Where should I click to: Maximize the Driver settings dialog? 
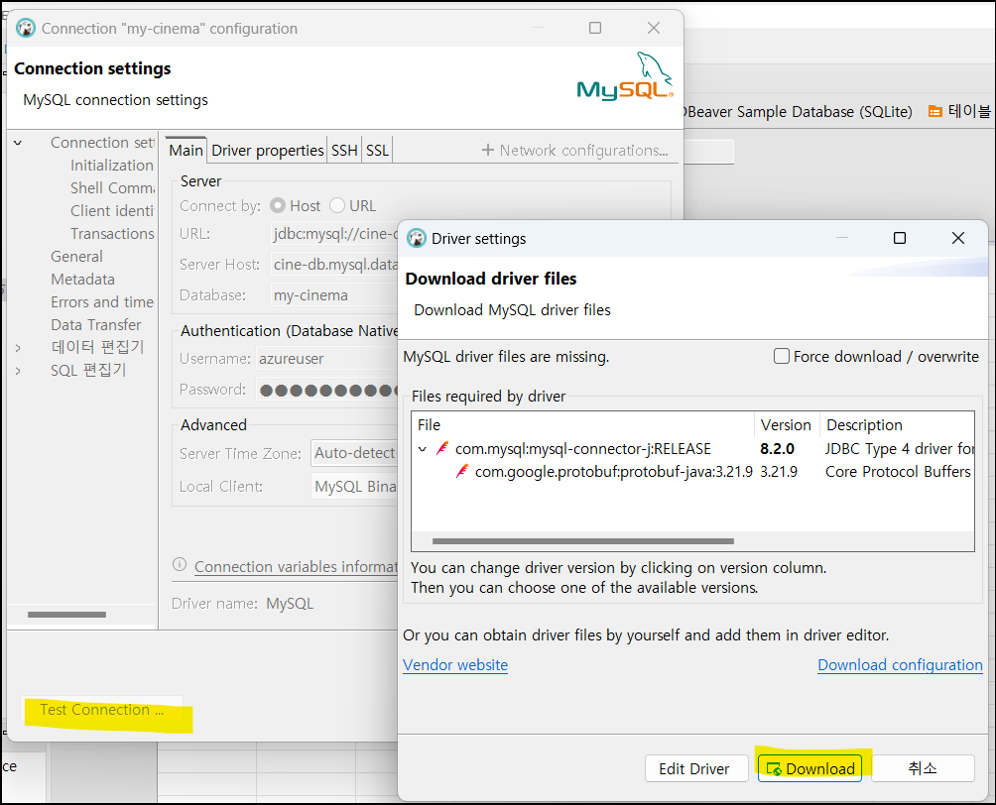click(900, 238)
